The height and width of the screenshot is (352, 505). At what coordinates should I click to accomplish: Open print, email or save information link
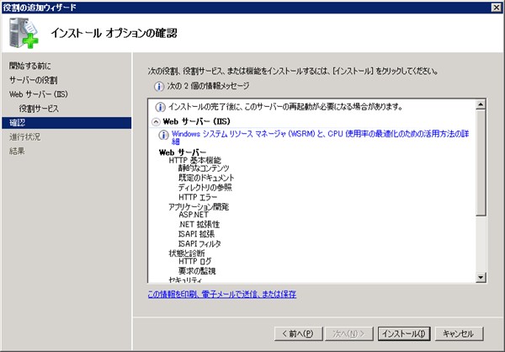(x=222, y=294)
